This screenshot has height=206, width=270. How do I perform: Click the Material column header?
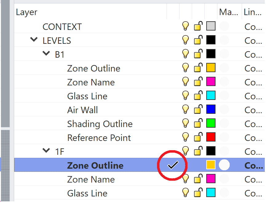[228, 12]
